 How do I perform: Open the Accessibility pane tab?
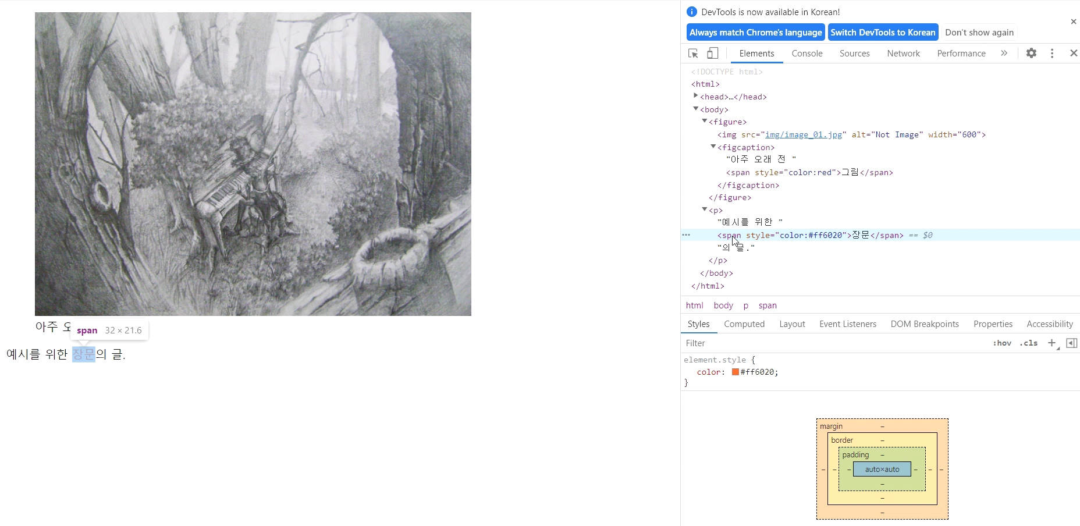[1050, 324]
